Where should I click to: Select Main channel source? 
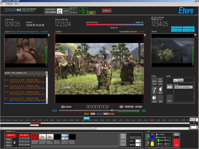coord(74,9)
